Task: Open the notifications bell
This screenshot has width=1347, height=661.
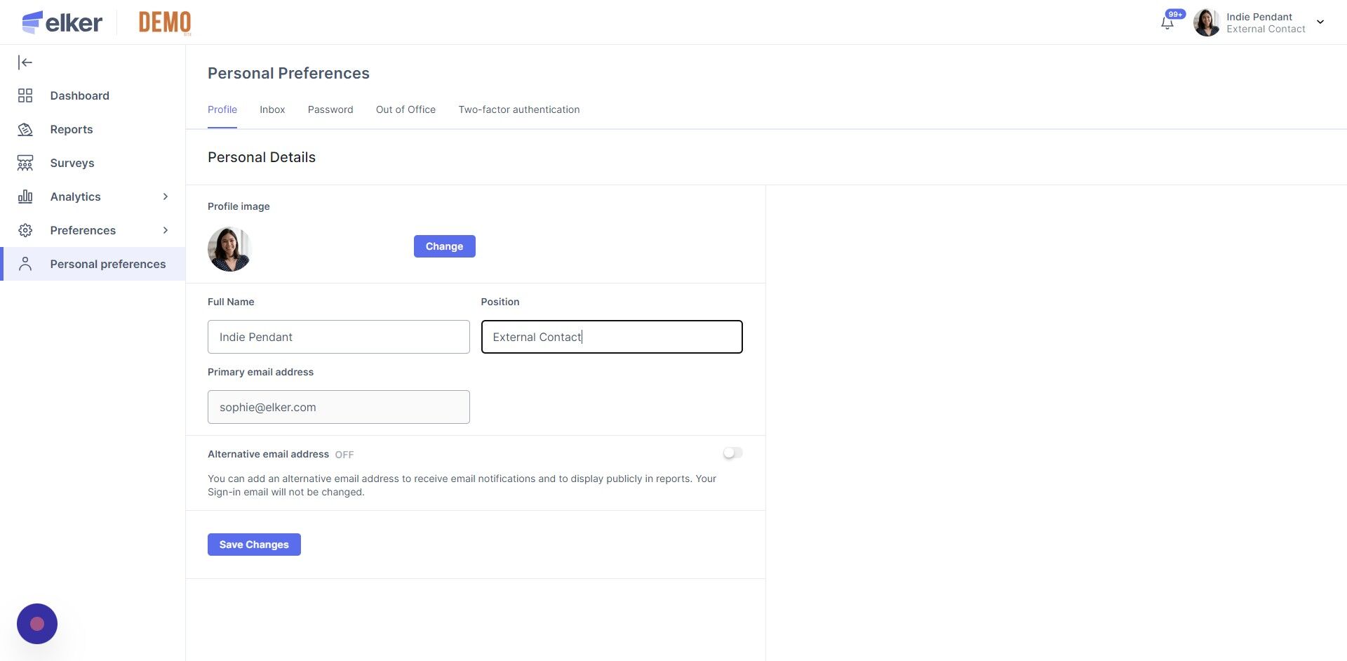Action: (1167, 22)
